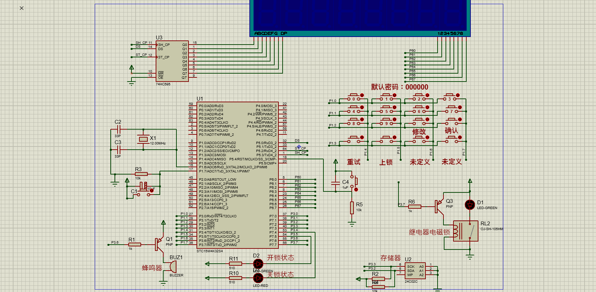This screenshot has height=292, width=596.
Task: Click keypad button 6
Action: point(419,110)
